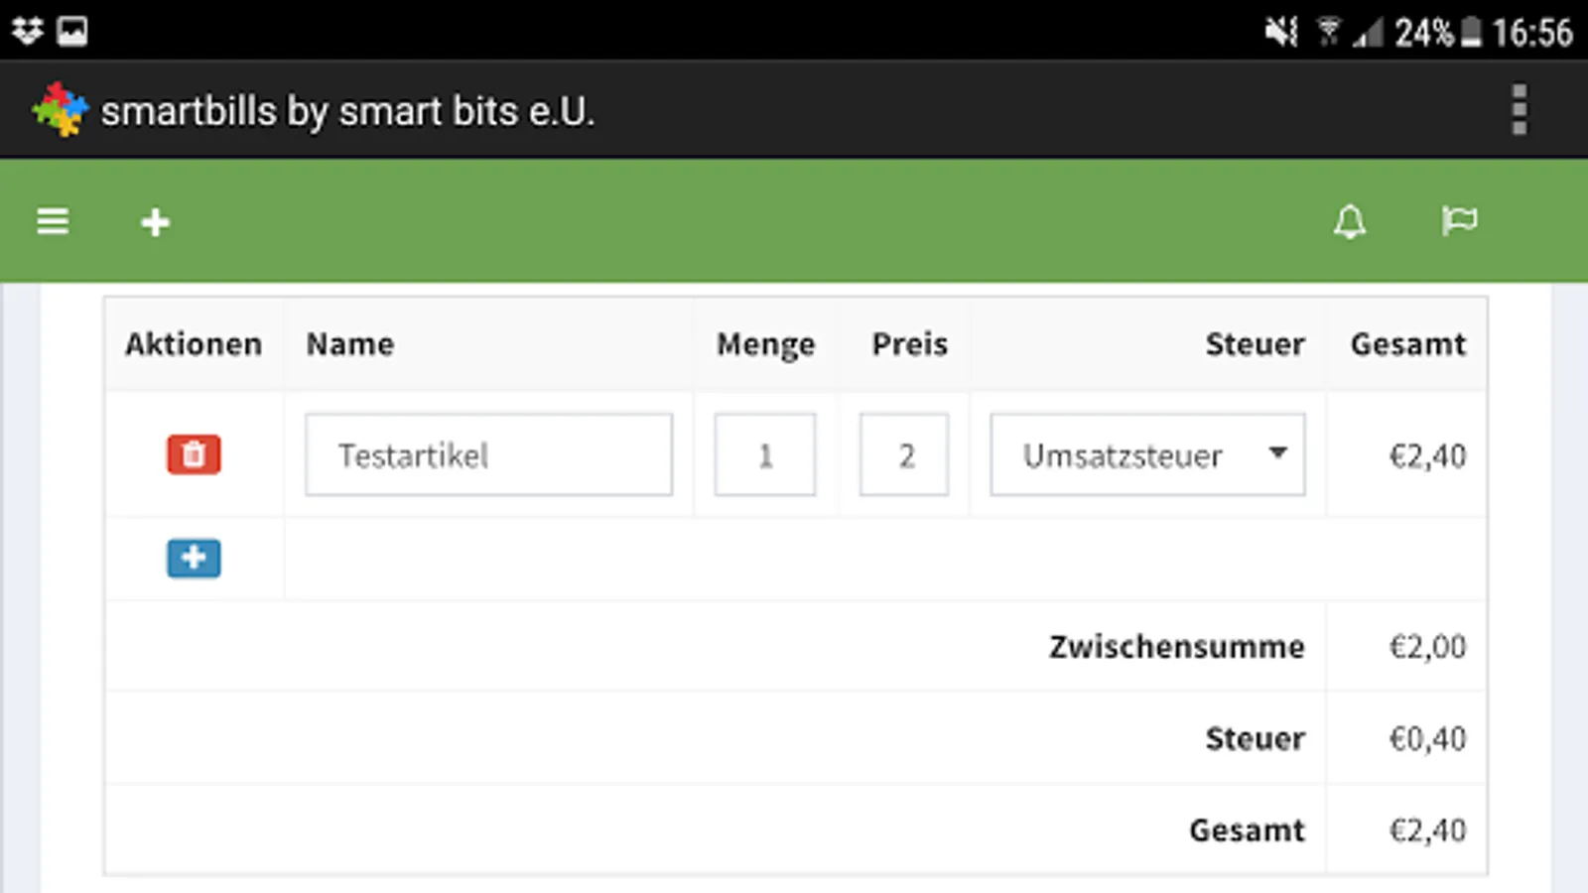Viewport: 1588px width, 893px height.
Task: Tap the plus icon in green toolbar
Action: point(155,222)
